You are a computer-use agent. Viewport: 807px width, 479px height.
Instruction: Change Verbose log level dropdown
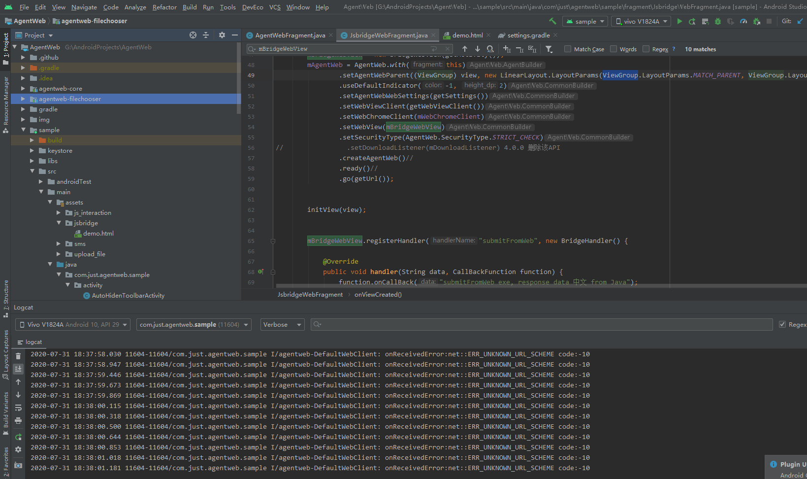coord(282,324)
